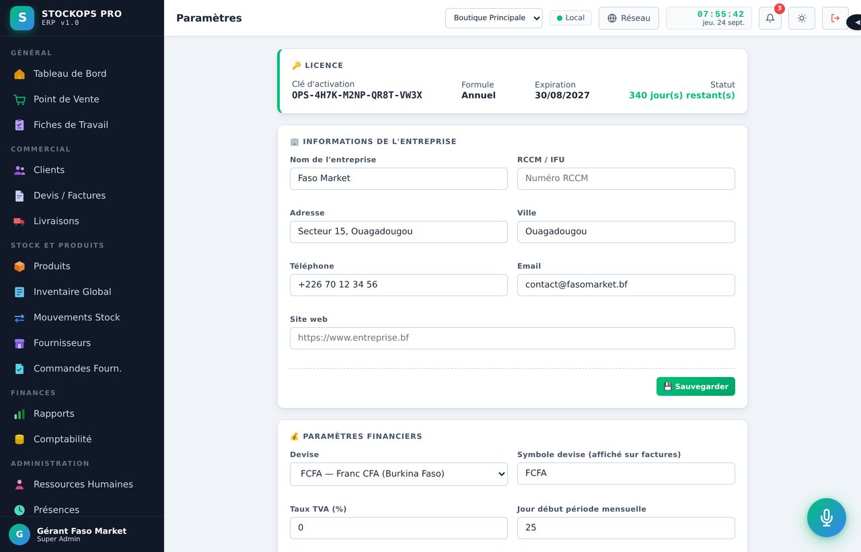Open Commandes Fourn. menu item
The width and height of the screenshot is (861, 552).
coord(82,369)
